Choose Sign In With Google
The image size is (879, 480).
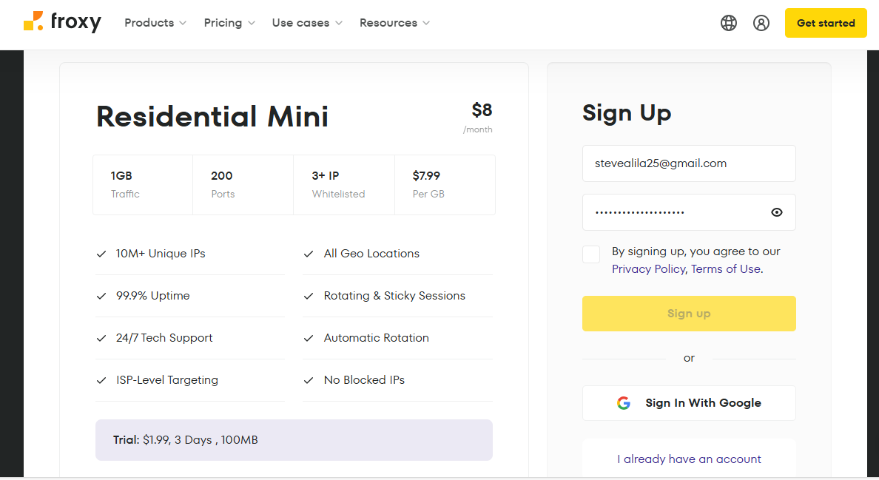(x=689, y=403)
